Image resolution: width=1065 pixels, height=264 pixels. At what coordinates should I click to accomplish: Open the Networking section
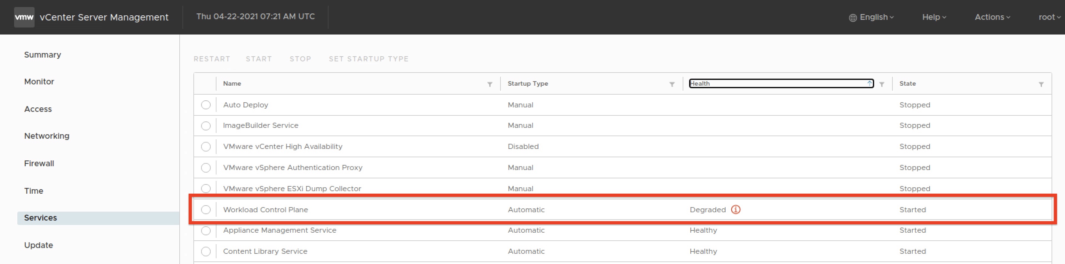(47, 136)
